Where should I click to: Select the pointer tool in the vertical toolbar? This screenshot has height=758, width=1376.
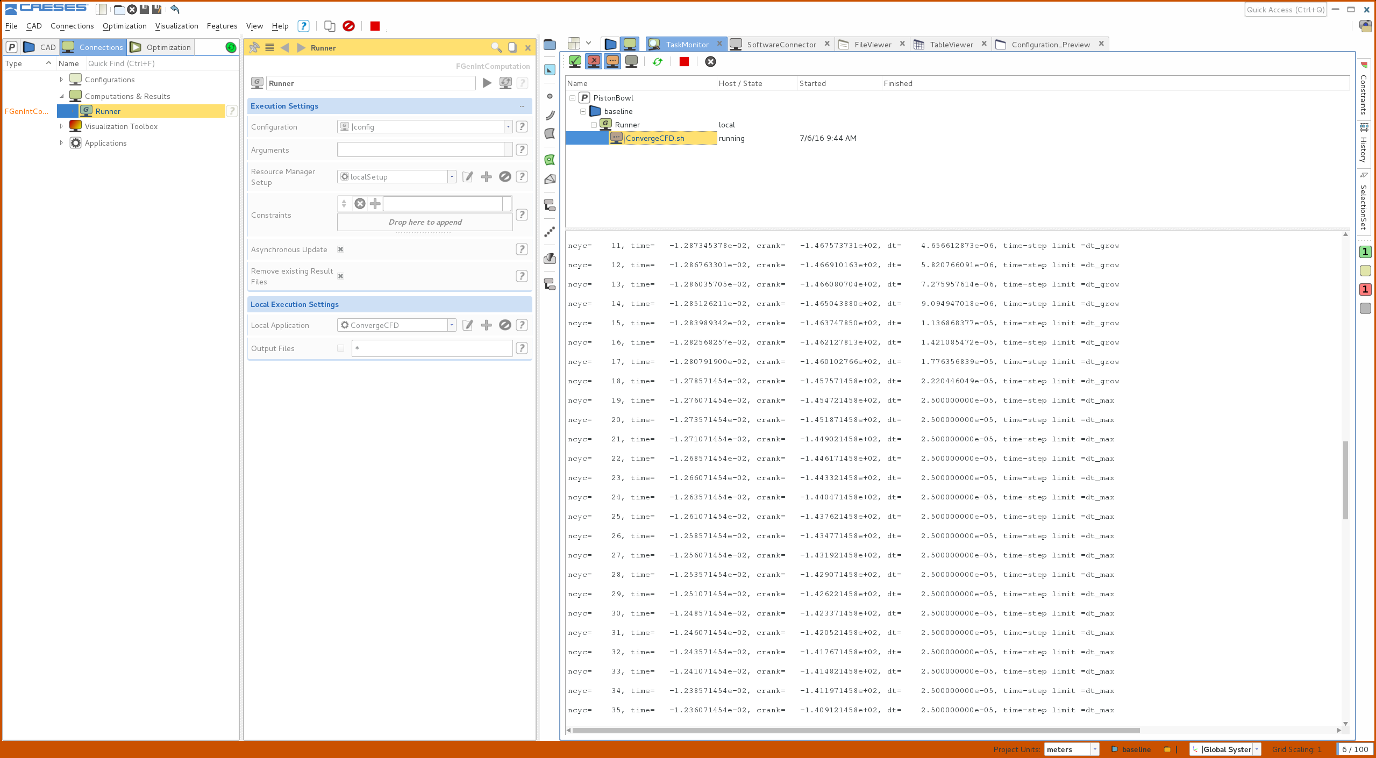(x=550, y=70)
